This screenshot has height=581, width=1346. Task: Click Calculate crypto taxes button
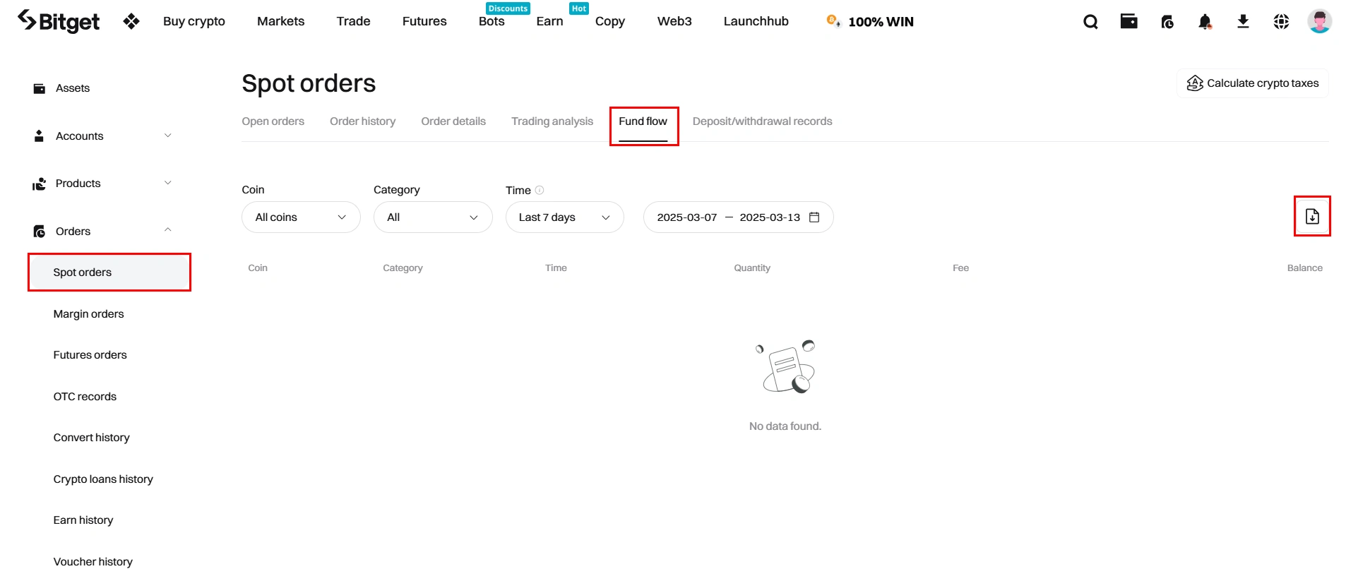[x=1253, y=83]
